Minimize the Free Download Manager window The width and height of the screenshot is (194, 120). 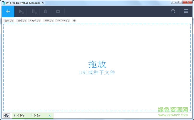pos(174,2)
